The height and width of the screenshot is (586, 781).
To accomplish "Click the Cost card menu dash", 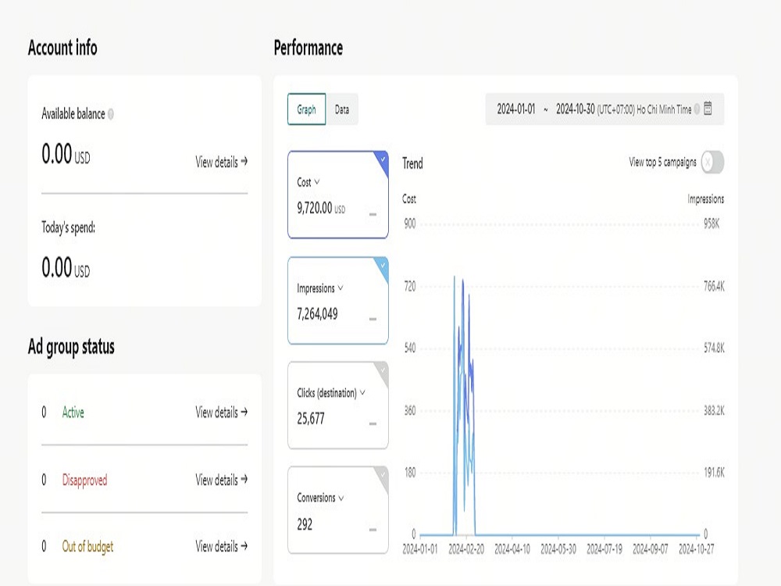I will tap(373, 214).
